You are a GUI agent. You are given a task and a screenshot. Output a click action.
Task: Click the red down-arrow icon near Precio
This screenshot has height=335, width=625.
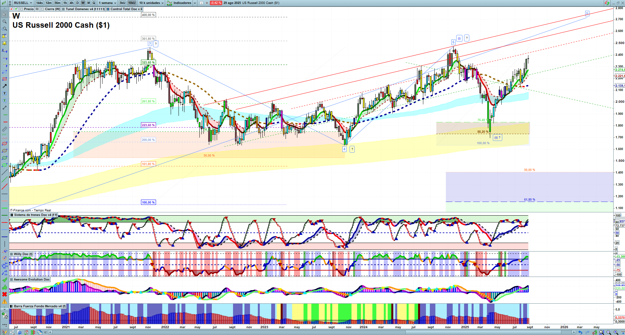(x=12, y=9)
